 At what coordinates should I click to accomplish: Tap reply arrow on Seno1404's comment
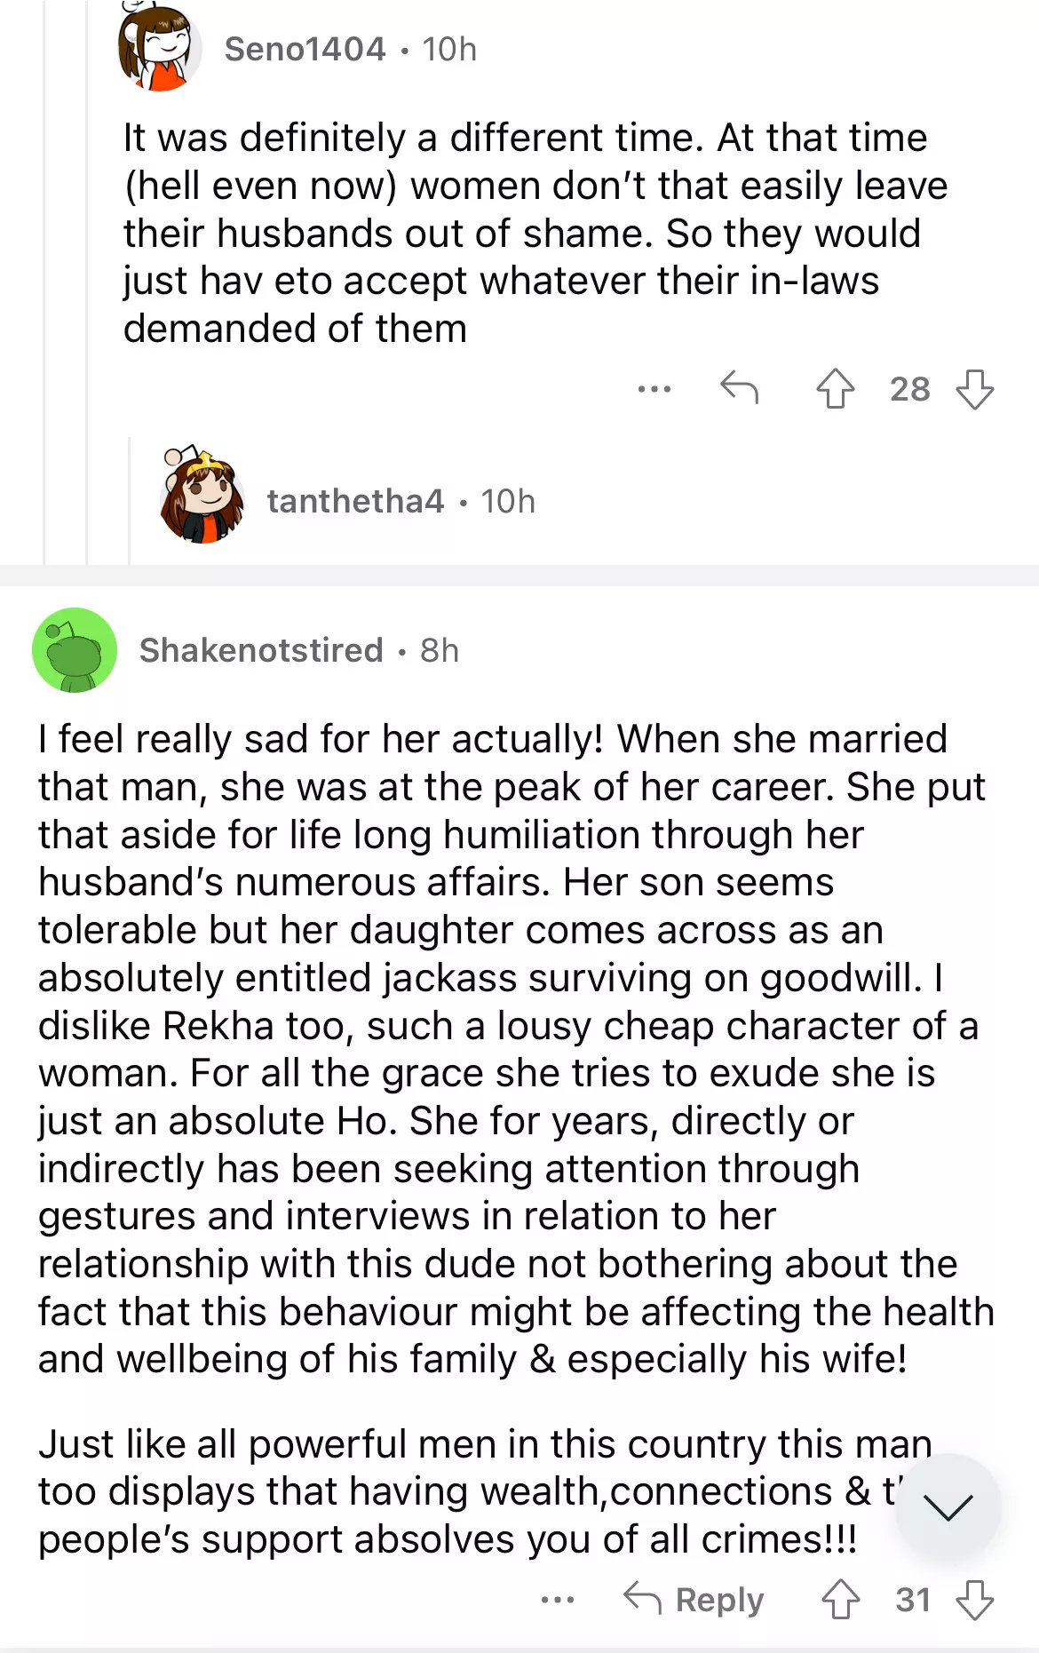tap(739, 388)
